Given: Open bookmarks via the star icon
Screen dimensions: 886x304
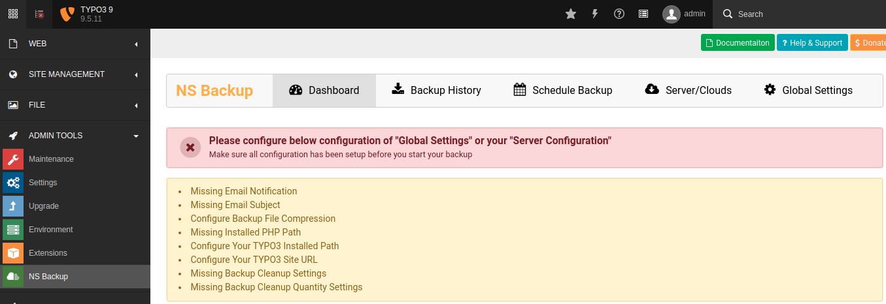Looking at the screenshot, I should [571, 14].
